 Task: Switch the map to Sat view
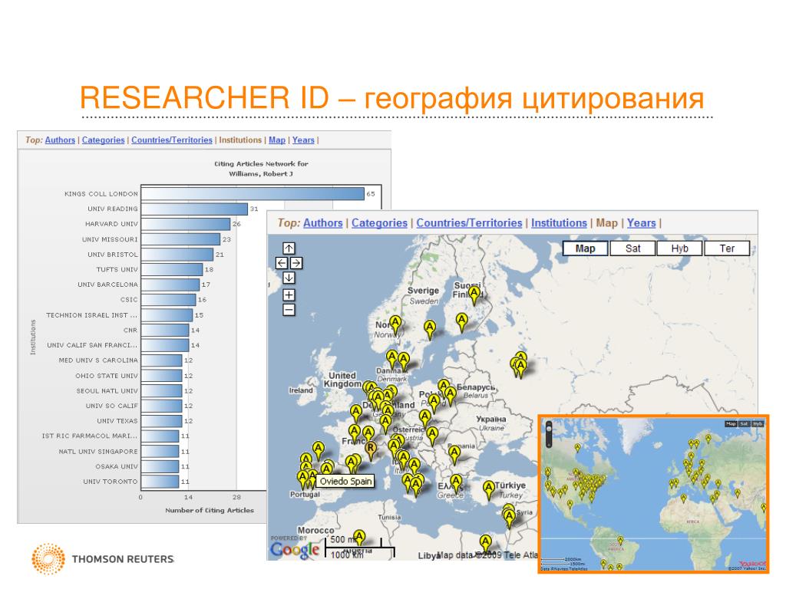632,248
